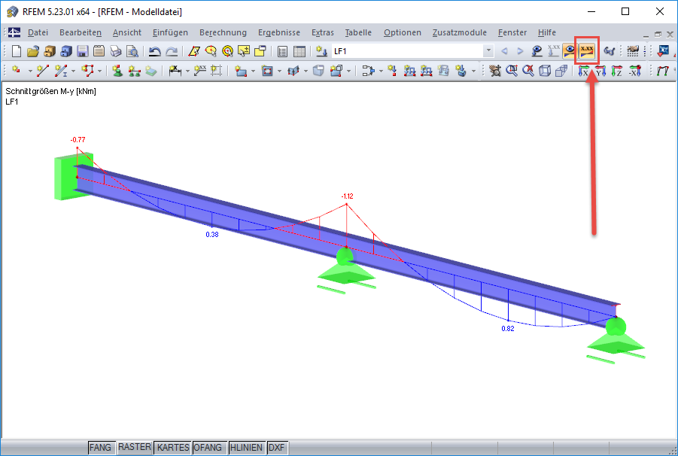Image resolution: width=678 pixels, height=456 pixels.
Task: Toggle KARTES mode in status bar
Action: pos(173,448)
